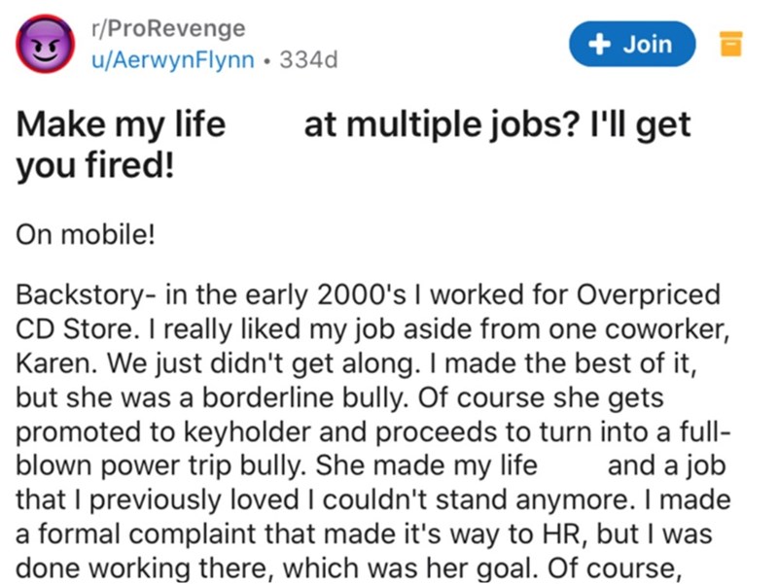The height and width of the screenshot is (584, 778).
Task: Click the purple devil emoji subreddit avatar
Action: [x=46, y=45]
